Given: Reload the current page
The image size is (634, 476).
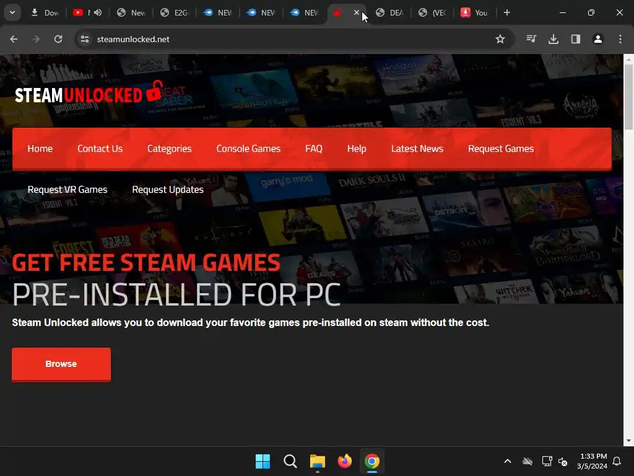Looking at the screenshot, I should (58, 39).
